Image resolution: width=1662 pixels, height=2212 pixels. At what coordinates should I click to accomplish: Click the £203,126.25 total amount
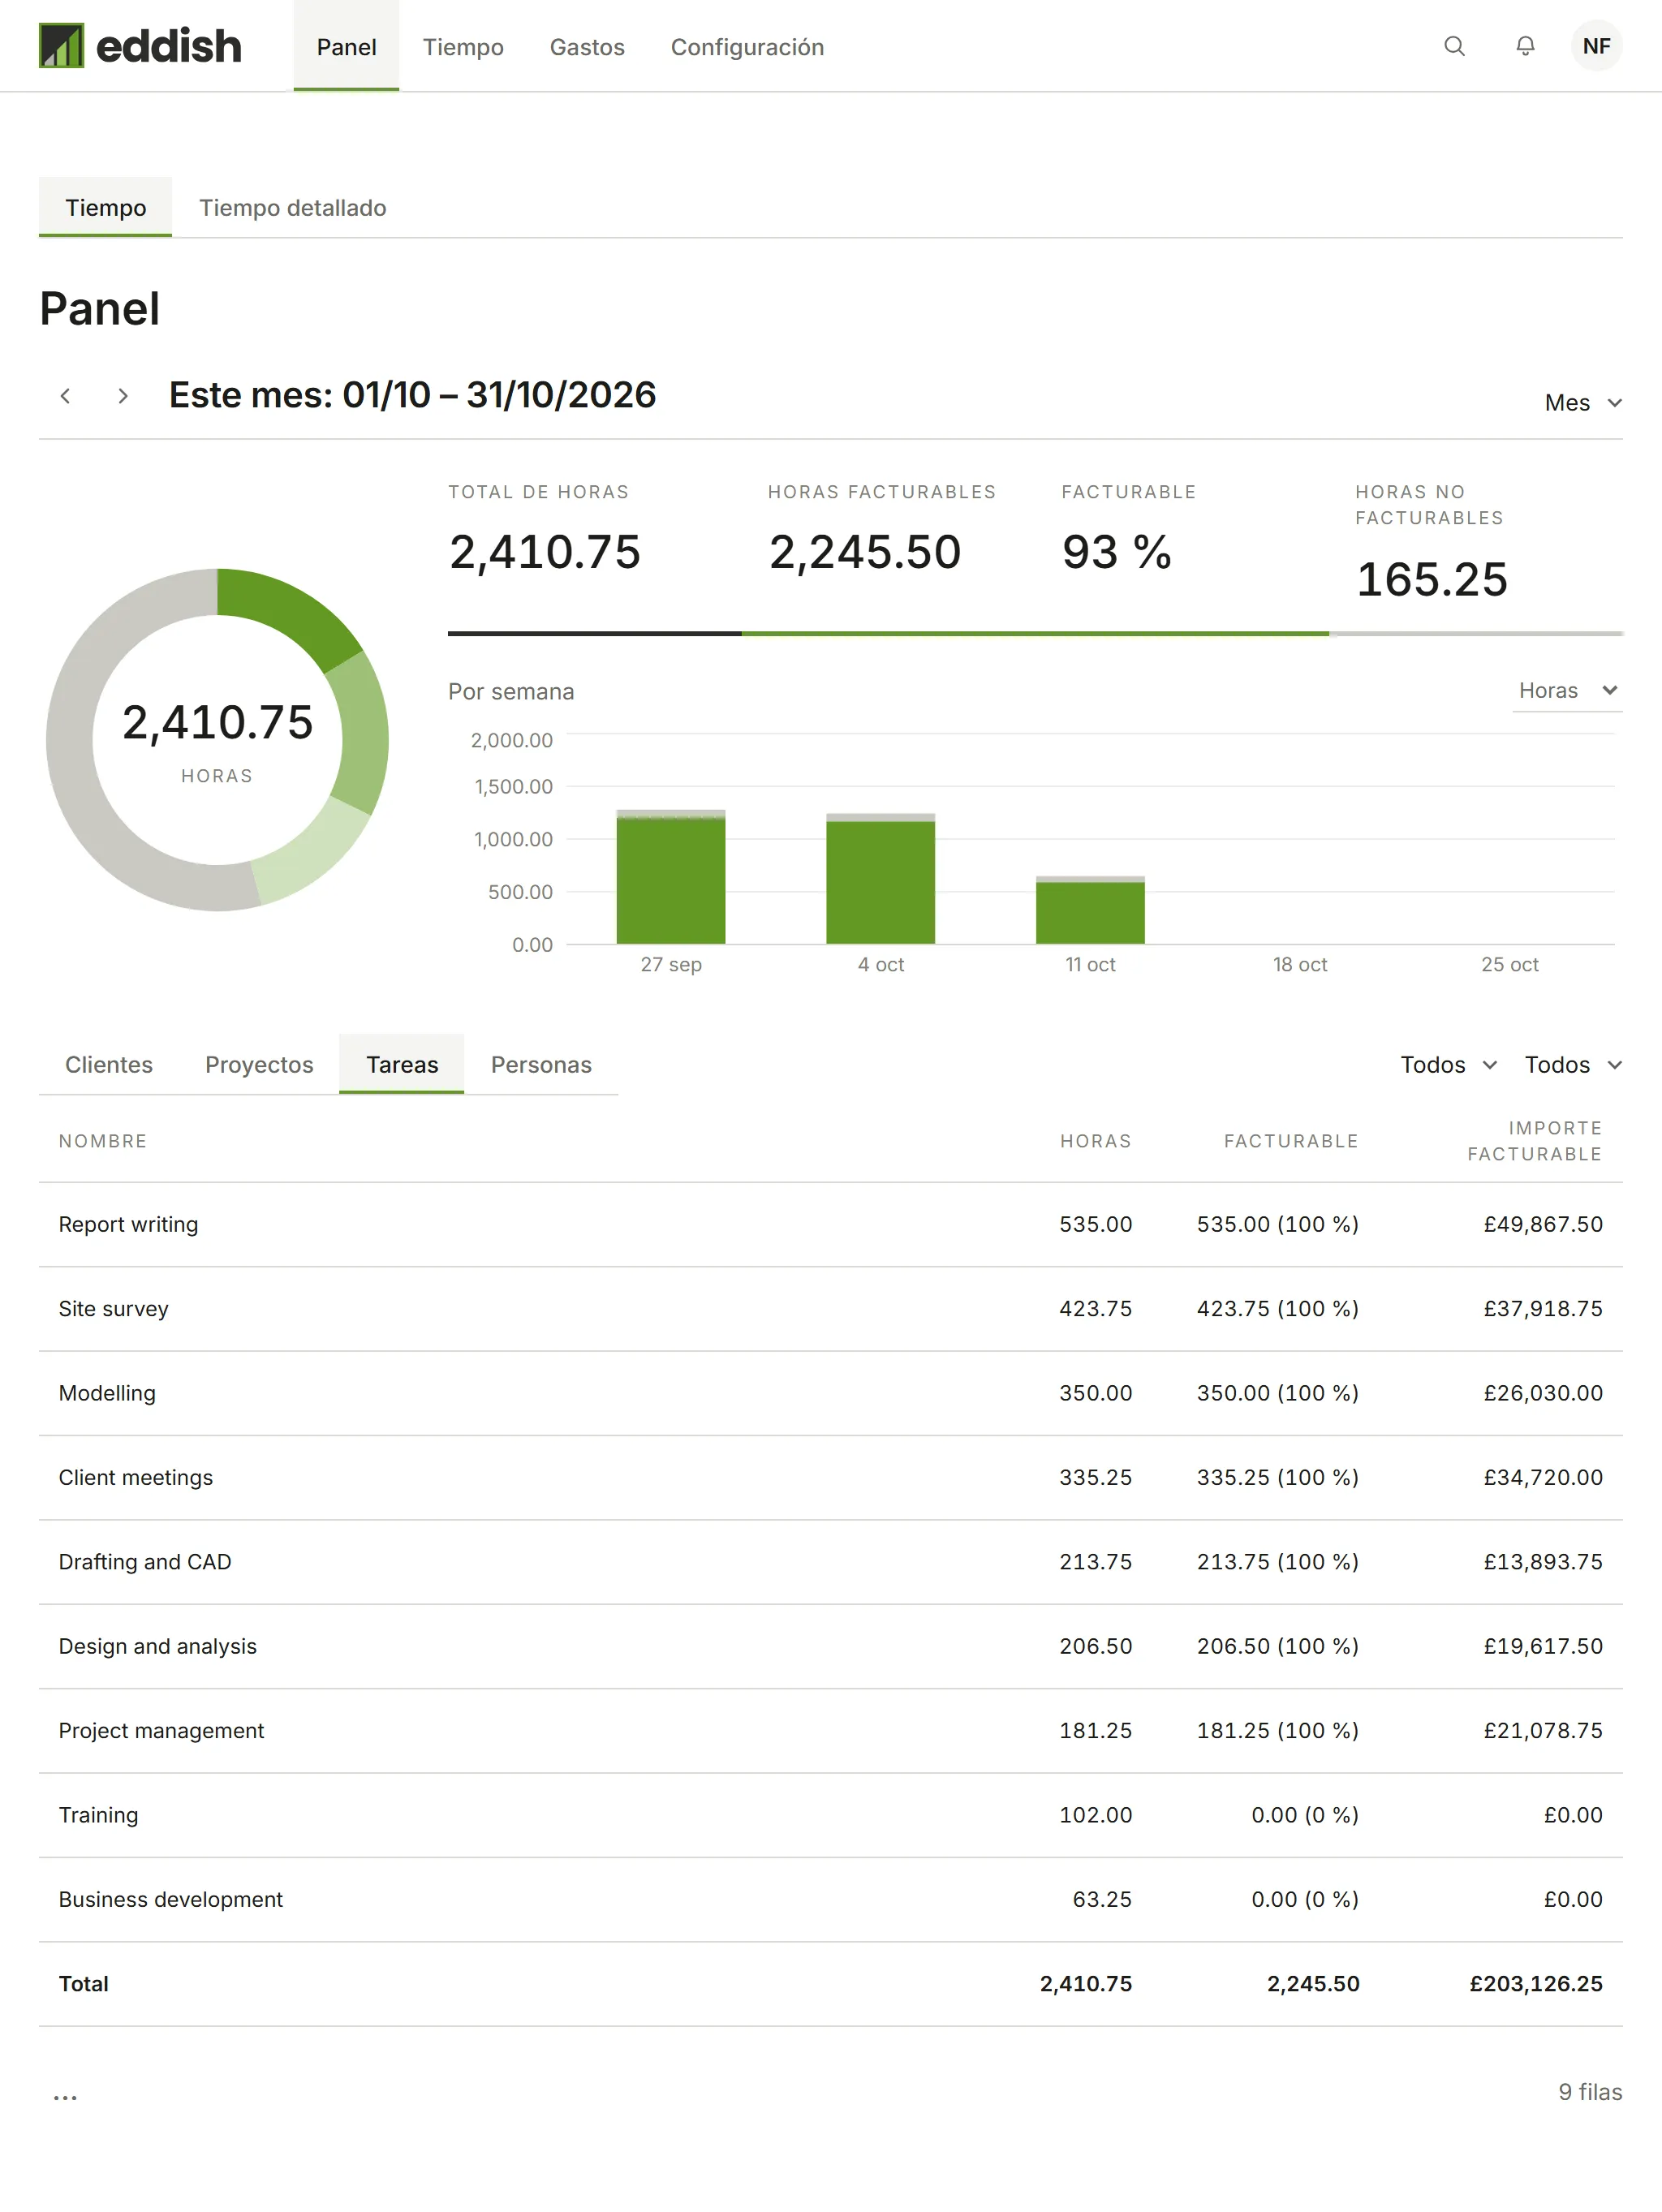(x=1535, y=1984)
